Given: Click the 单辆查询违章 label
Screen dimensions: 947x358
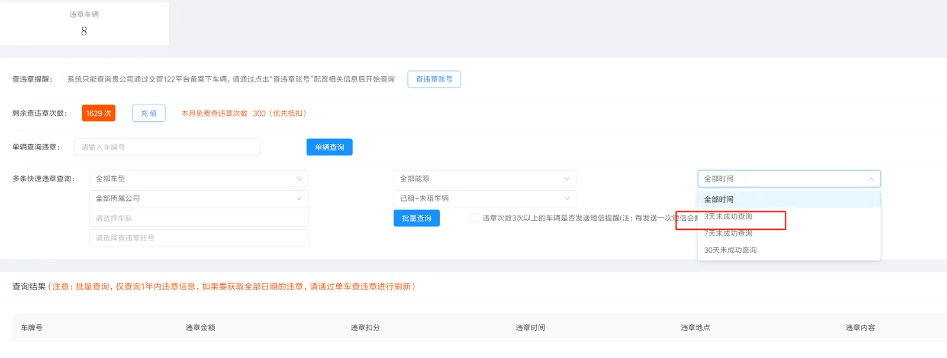Looking at the screenshot, I should [x=36, y=147].
